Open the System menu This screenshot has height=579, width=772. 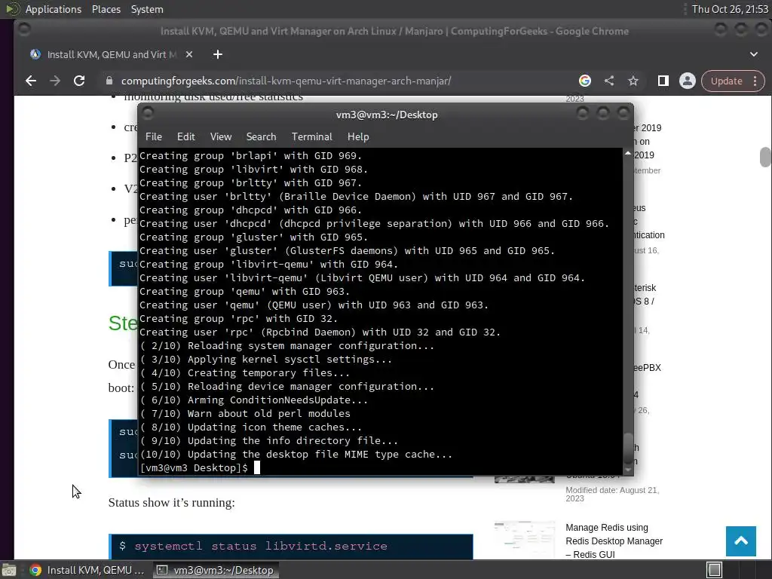[x=147, y=9]
